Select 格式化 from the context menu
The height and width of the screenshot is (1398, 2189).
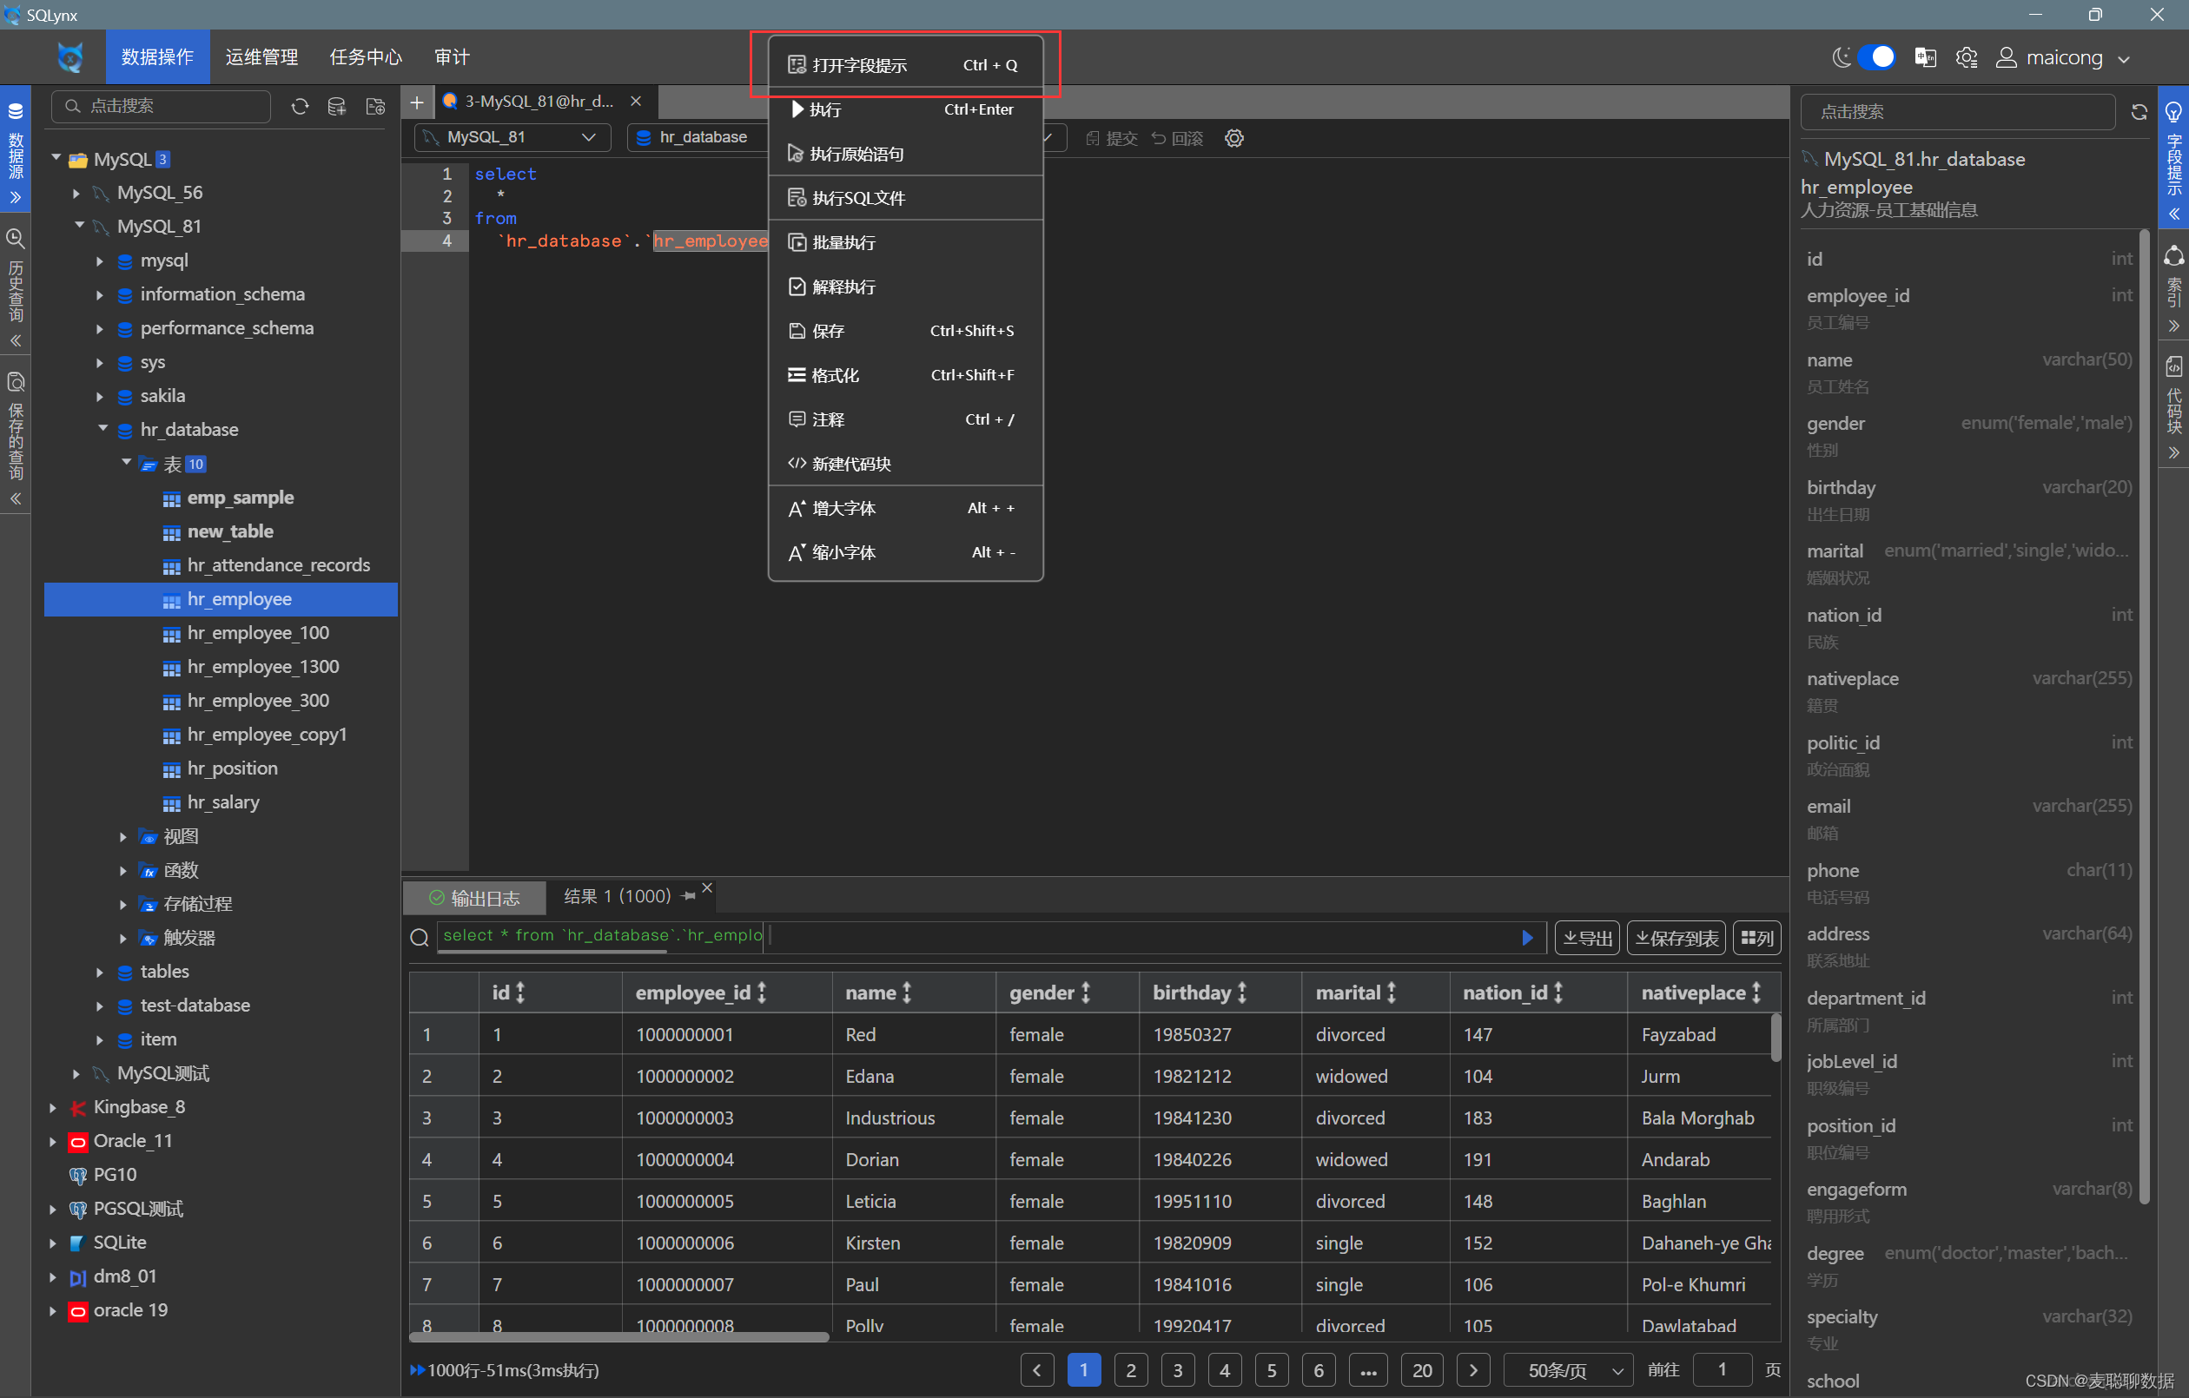tap(835, 374)
